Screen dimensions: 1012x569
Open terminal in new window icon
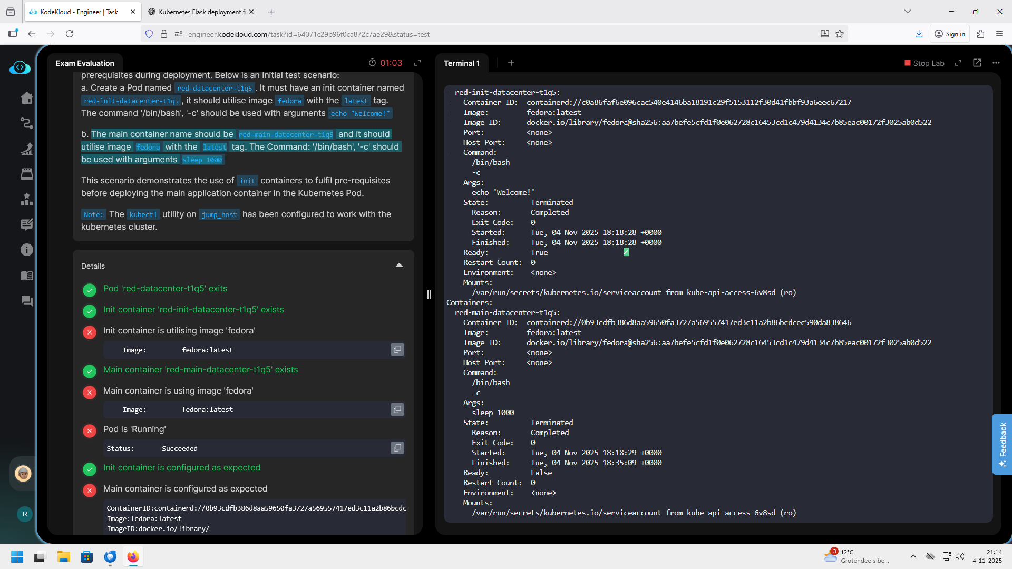977,63
